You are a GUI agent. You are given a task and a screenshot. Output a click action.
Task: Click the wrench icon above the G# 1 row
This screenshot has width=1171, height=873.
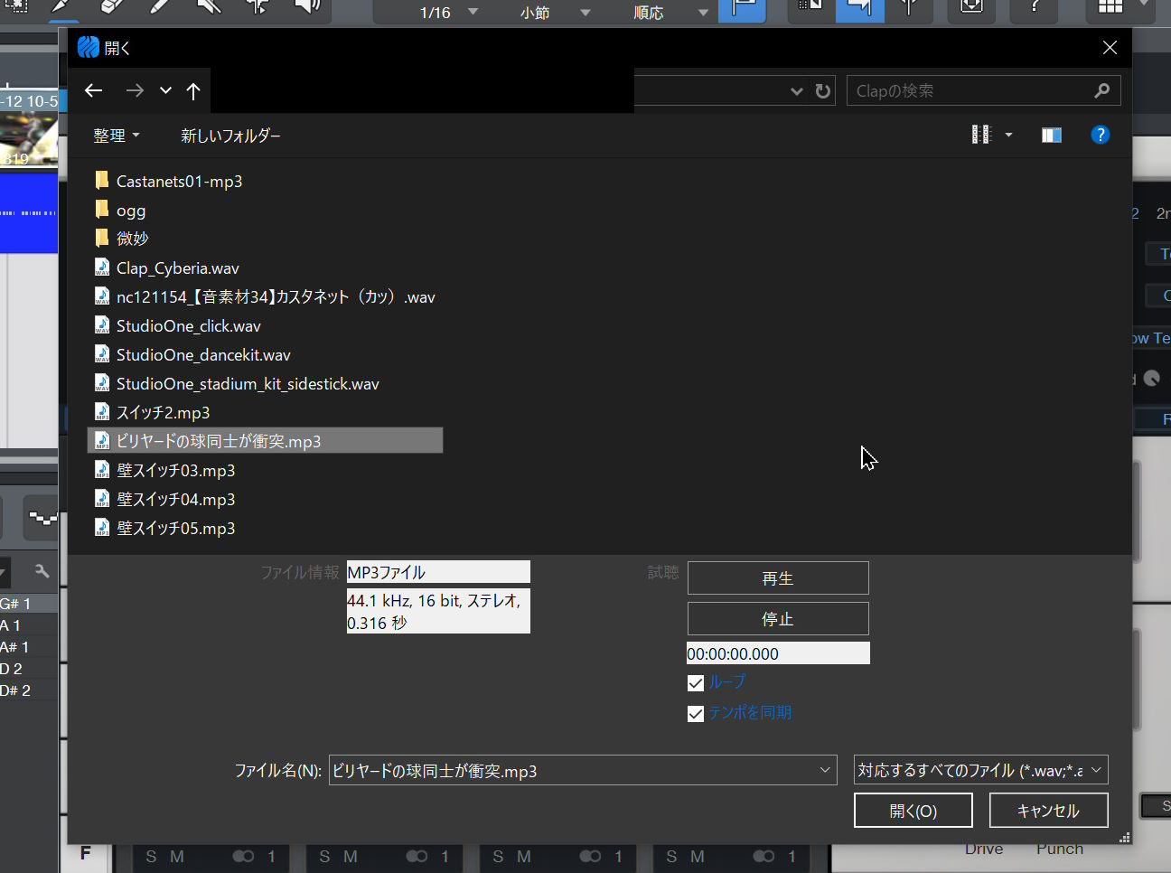pos(42,570)
